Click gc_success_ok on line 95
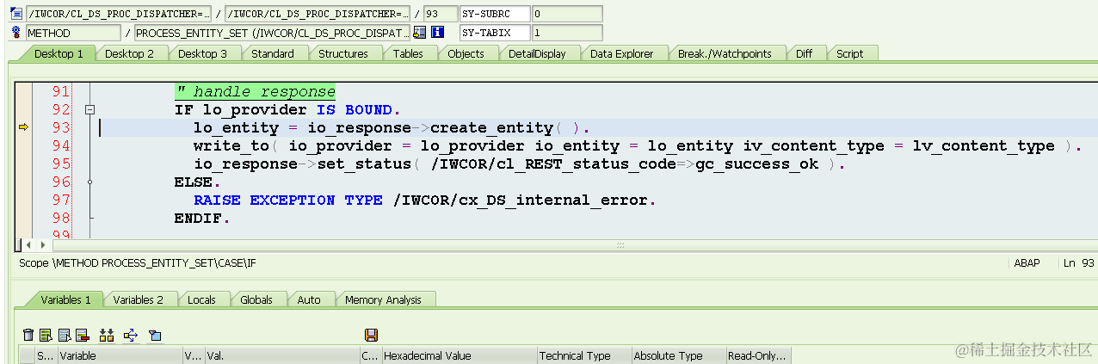Screen dimensions: 1098x364 pyautogui.click(x=757, y=163)
